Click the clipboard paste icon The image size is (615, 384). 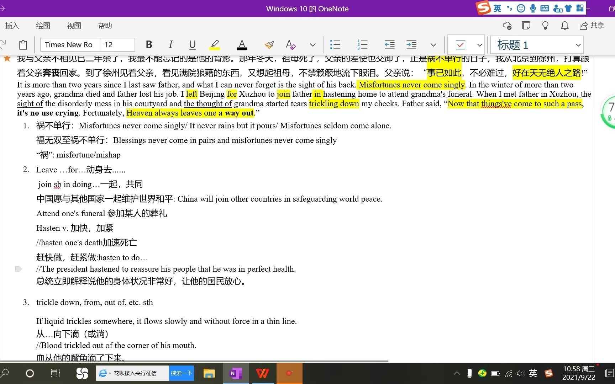click(23, 45)
